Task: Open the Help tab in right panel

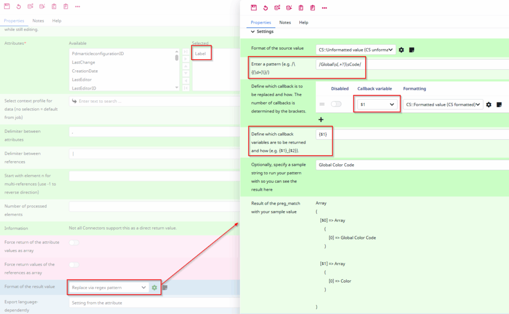Action: click(304, 22)
